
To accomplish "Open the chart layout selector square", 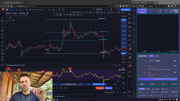I will [94, 10].
